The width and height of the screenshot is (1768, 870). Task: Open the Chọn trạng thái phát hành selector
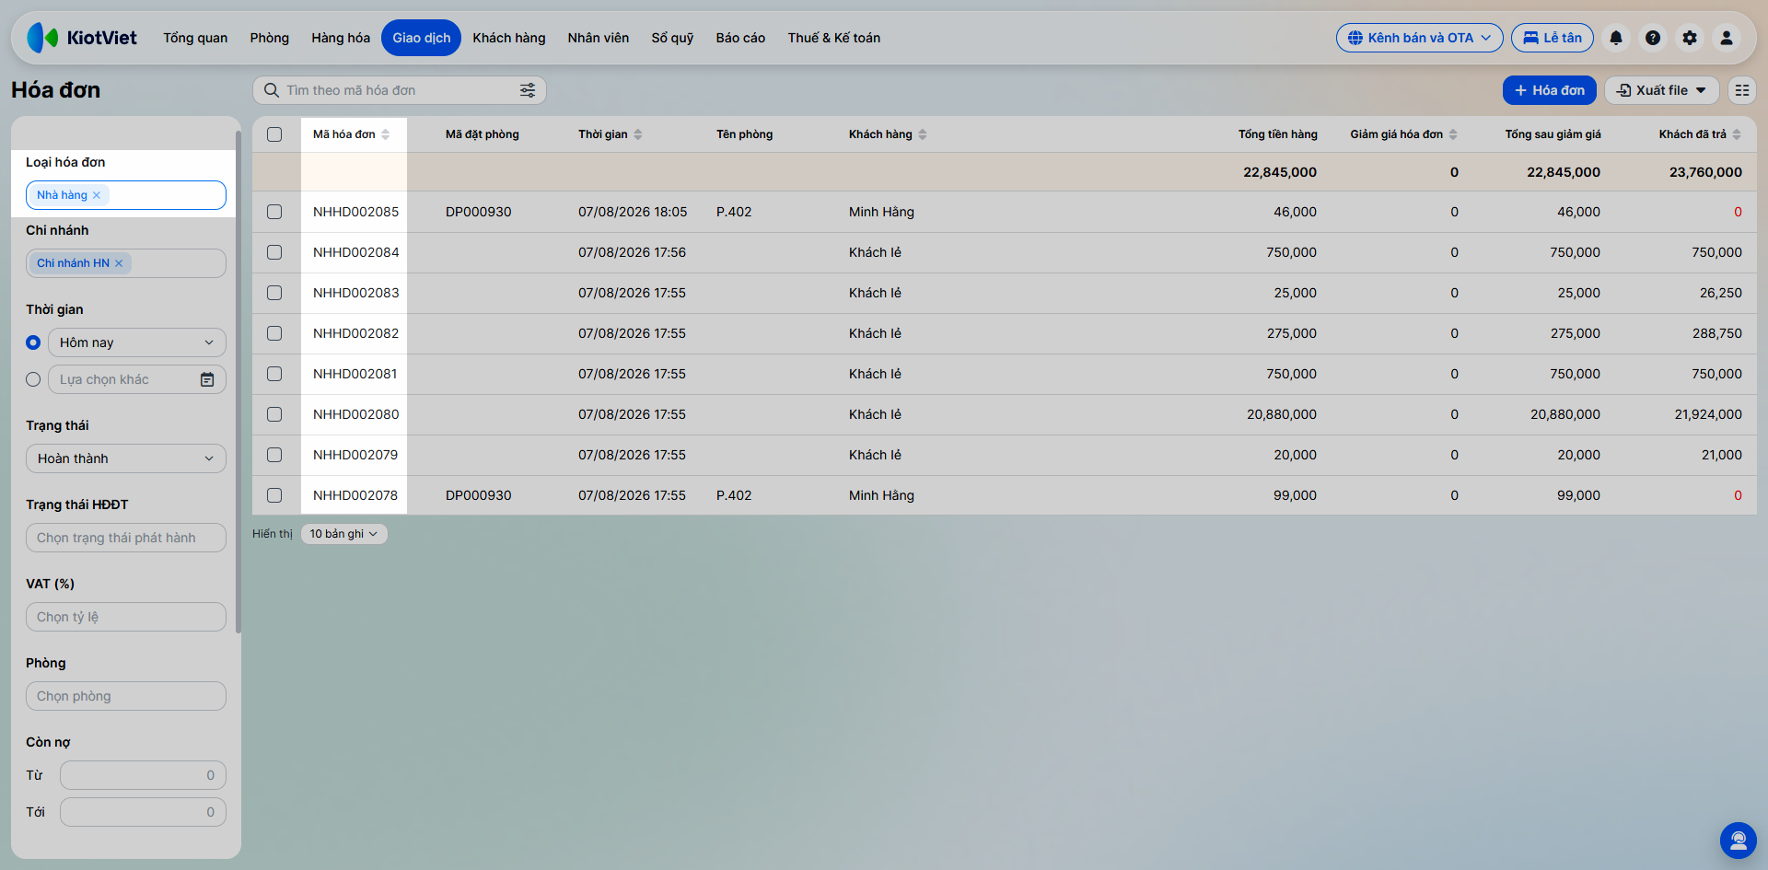pyautogui.click(x=126, y=538)
